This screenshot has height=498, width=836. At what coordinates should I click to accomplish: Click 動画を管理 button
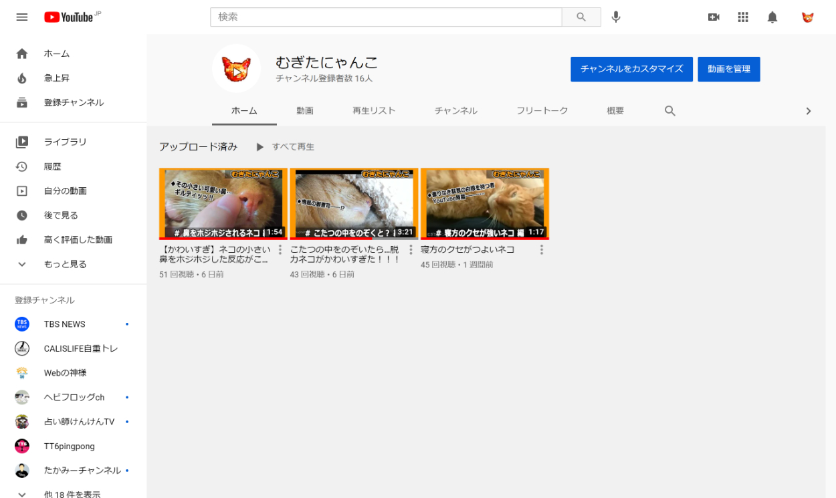coord(728,69)
